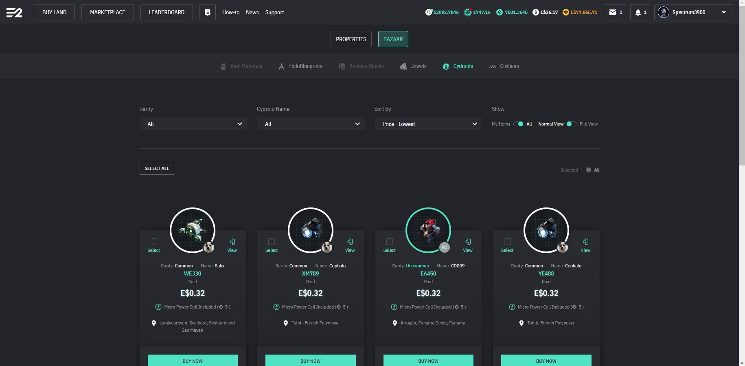
Task: Click the View icon on EA450 card
Action: coord(468,242)
